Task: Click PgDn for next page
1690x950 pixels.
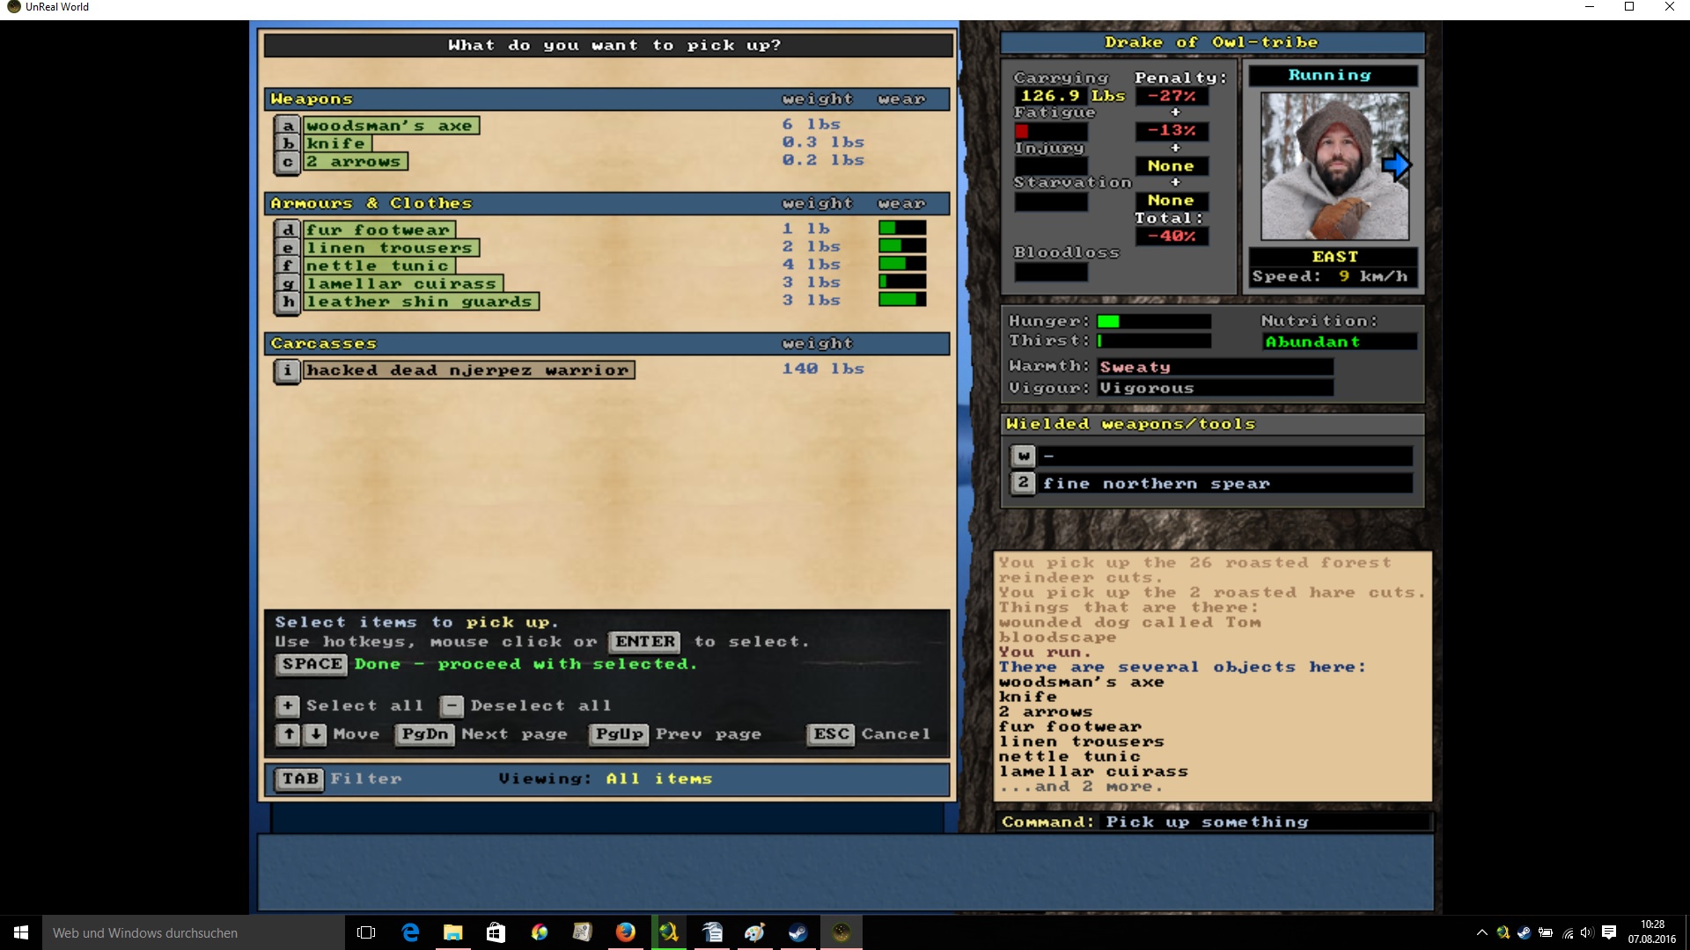Action: (425, 734)
